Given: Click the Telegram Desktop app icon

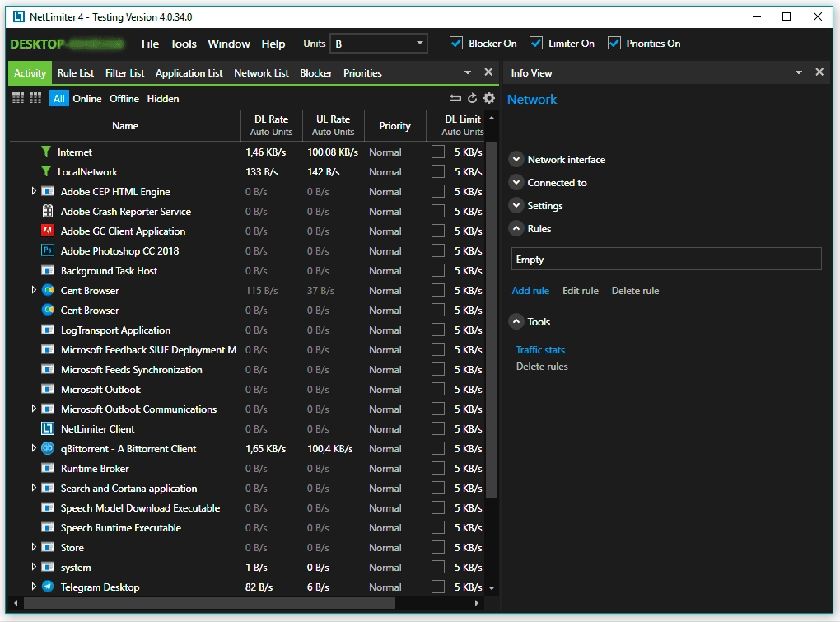Looking at the screenshot, I should click(48, 587).
